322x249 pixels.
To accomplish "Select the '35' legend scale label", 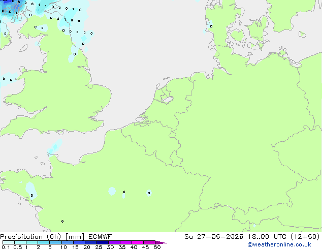I will 122,247.
